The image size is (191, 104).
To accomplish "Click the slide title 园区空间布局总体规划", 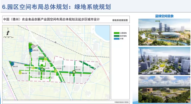I will tap(38, 7).
